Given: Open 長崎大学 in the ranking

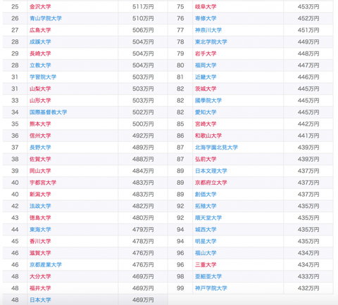Looking at the screenshot, I should [40, 53].
